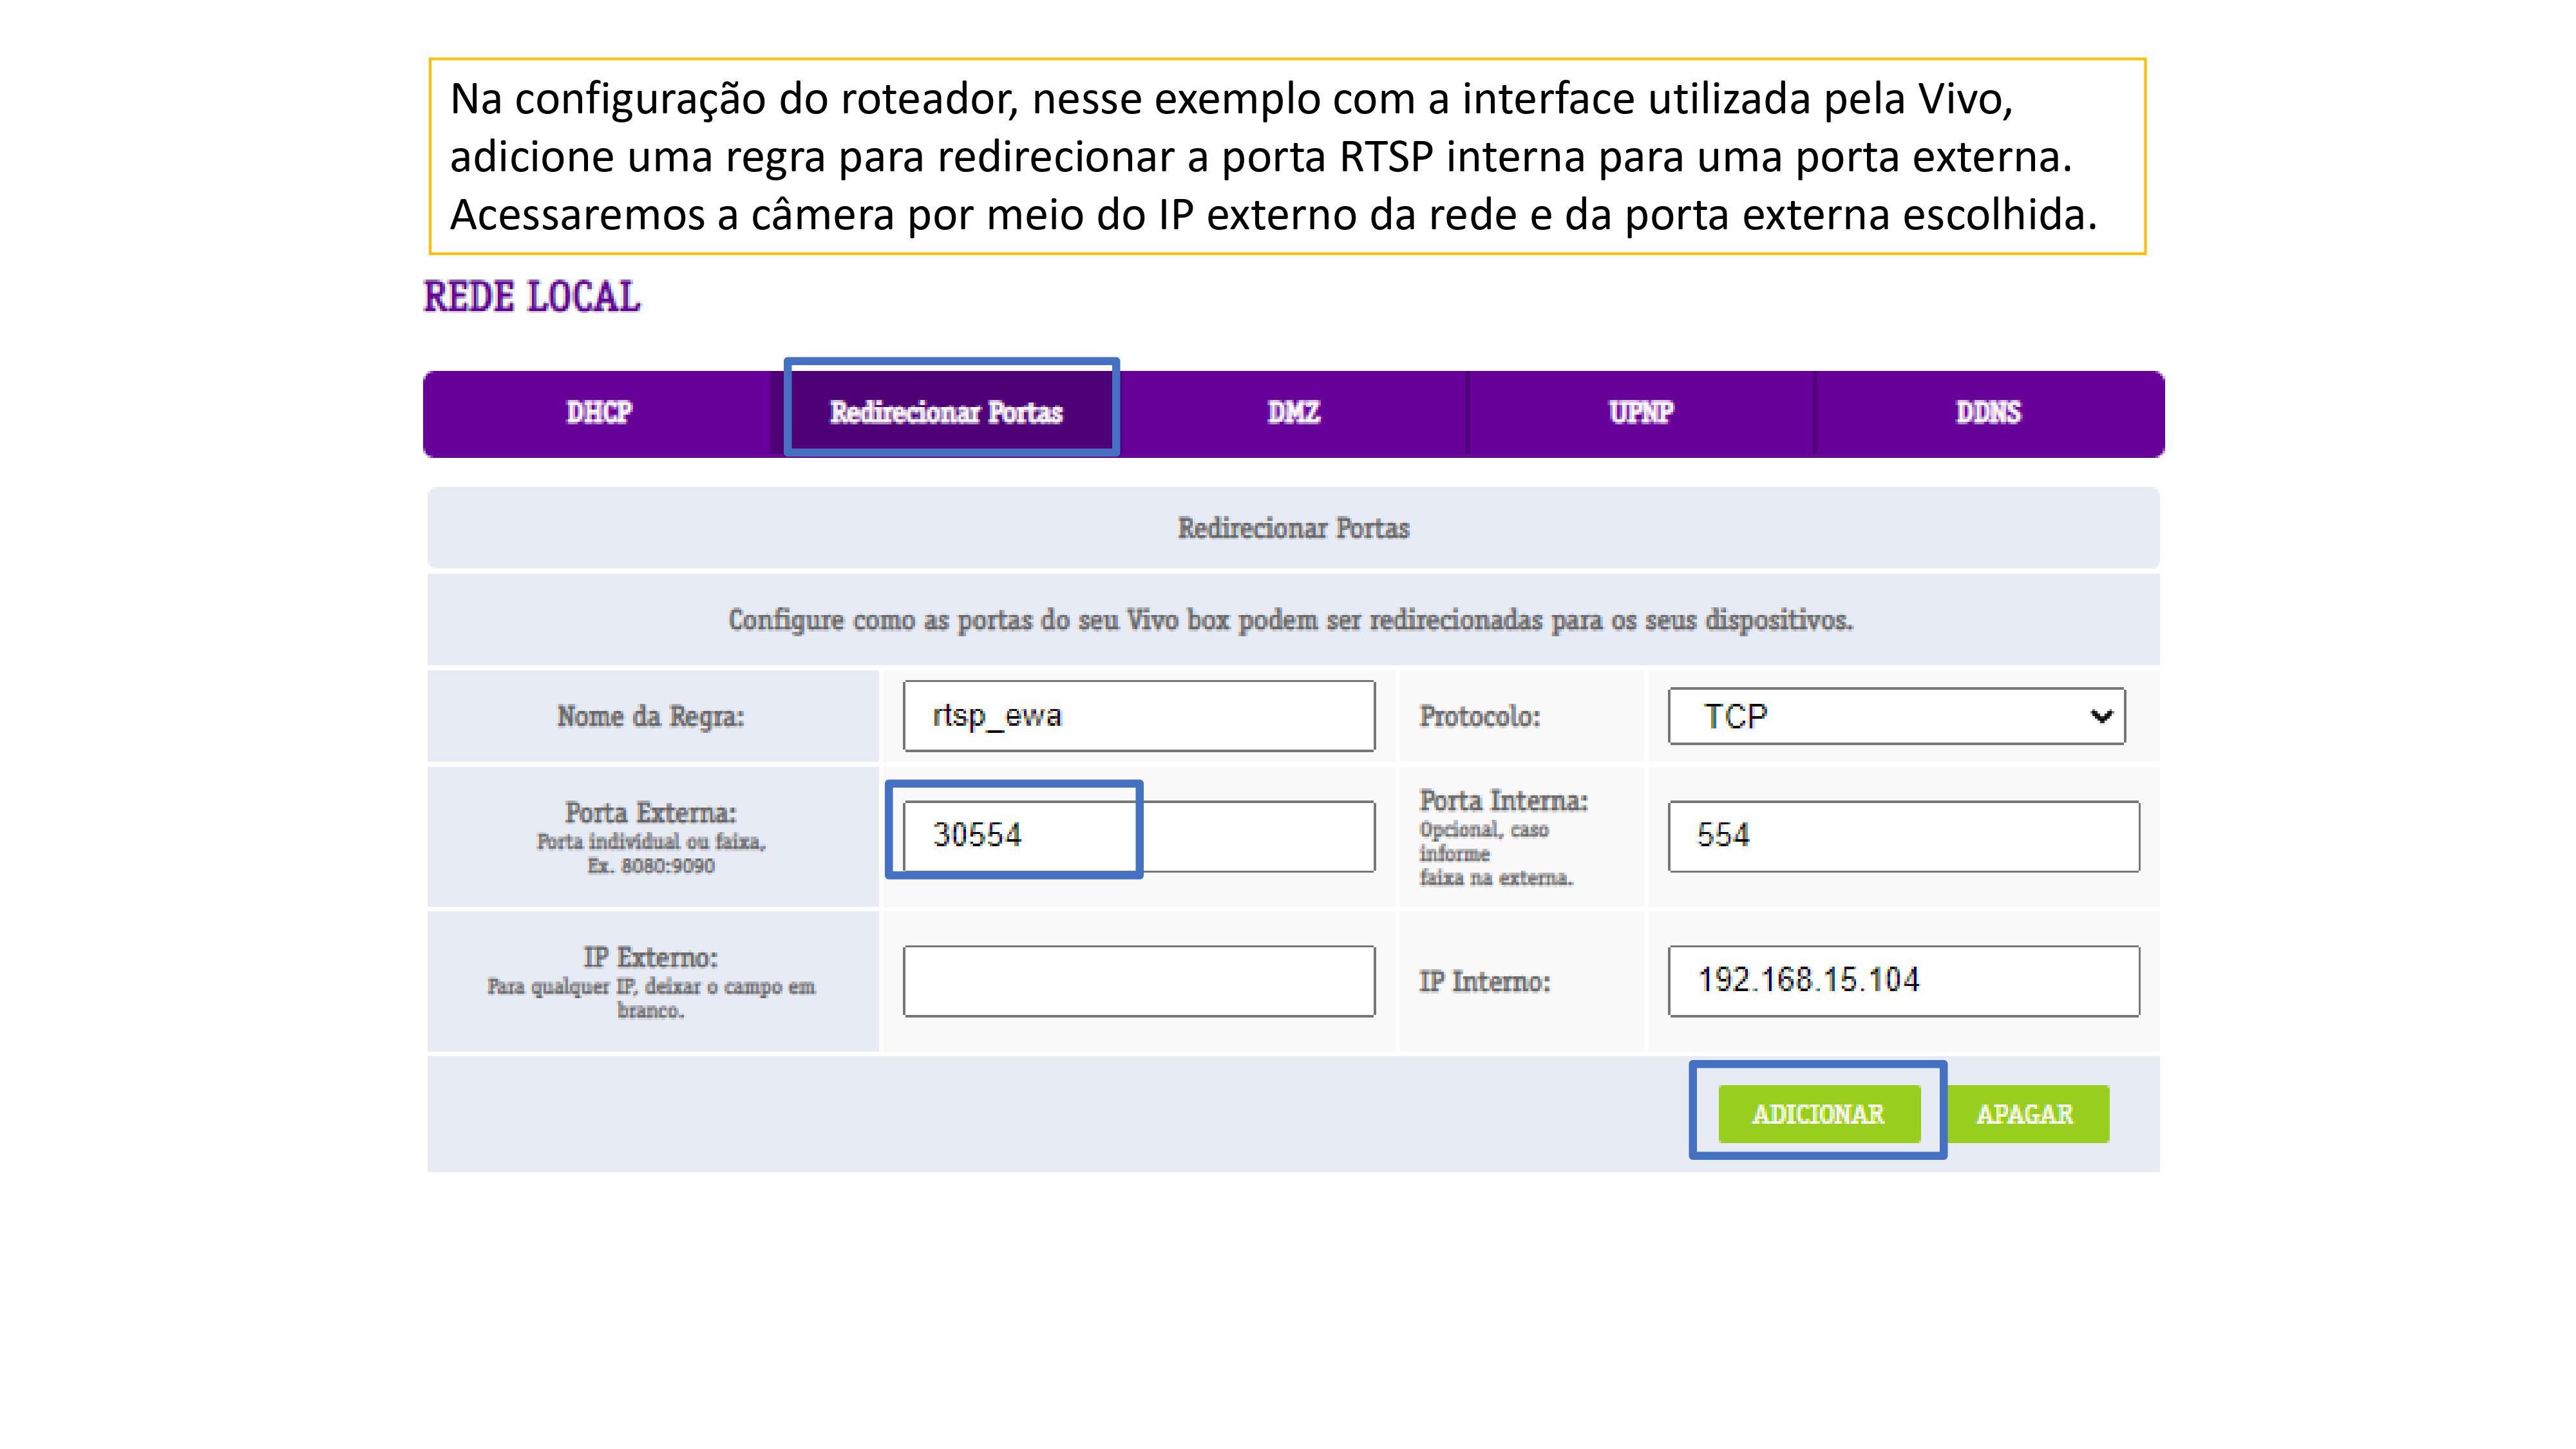Click the Porta Interna field with 554
Image resolution: width=2576 pixels, height=1449 pixels.
1903,835
